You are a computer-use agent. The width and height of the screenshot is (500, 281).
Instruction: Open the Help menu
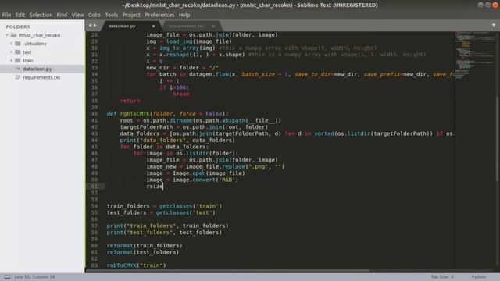pos(184,15)
